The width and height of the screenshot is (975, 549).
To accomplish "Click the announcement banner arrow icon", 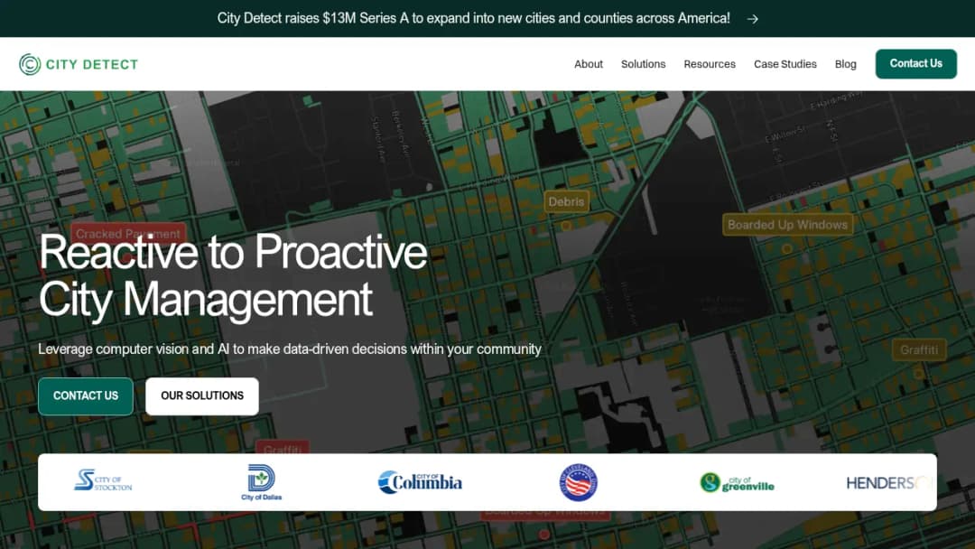I will [x=752, y=19].
